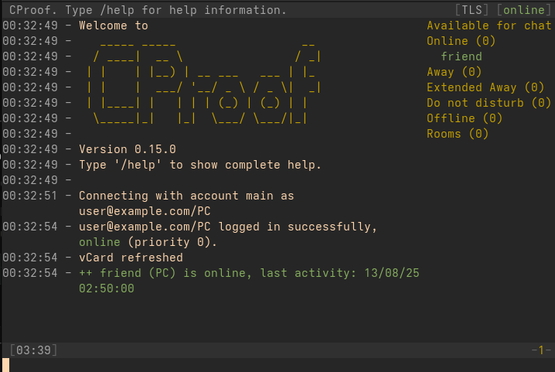The width and height of the screenshot is (555, 372).
Task: Select window tab -1- in status bar
Action: tap(541, 350)
